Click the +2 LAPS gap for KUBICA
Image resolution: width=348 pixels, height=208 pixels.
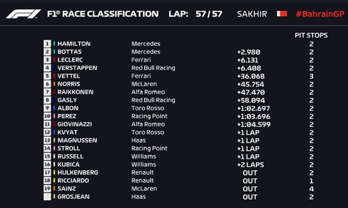[x=251, y=165]
